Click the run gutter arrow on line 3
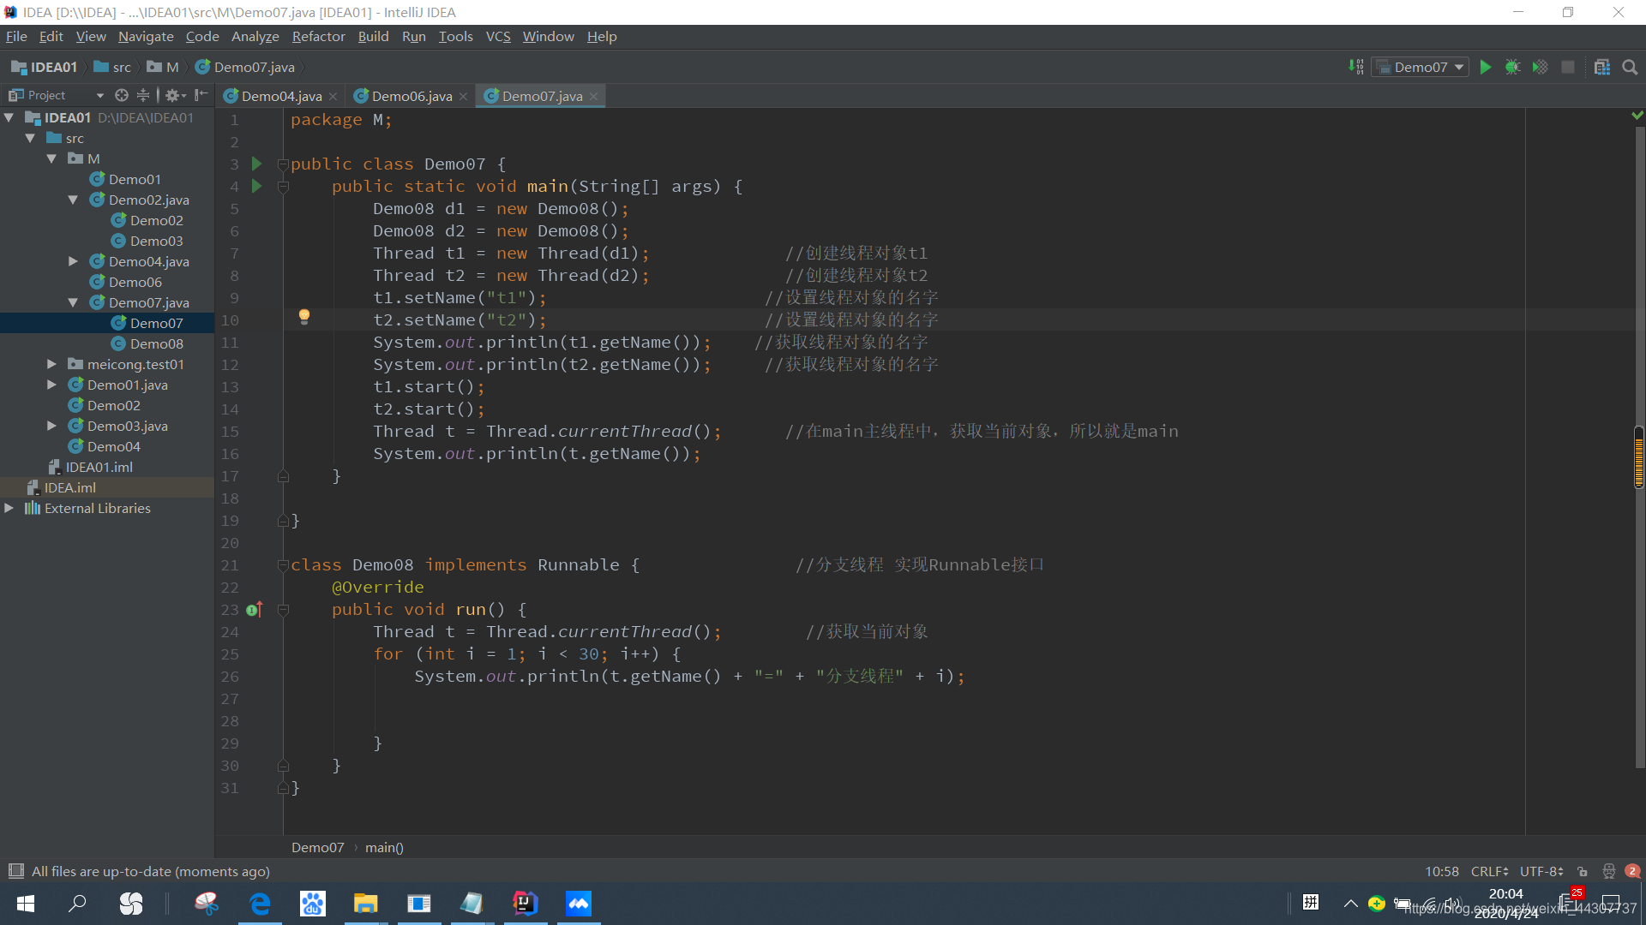 point(256,164)
